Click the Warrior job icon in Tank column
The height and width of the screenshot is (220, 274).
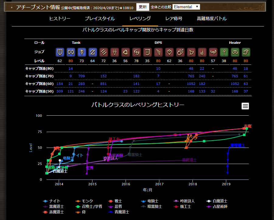(x=71, y=52)
